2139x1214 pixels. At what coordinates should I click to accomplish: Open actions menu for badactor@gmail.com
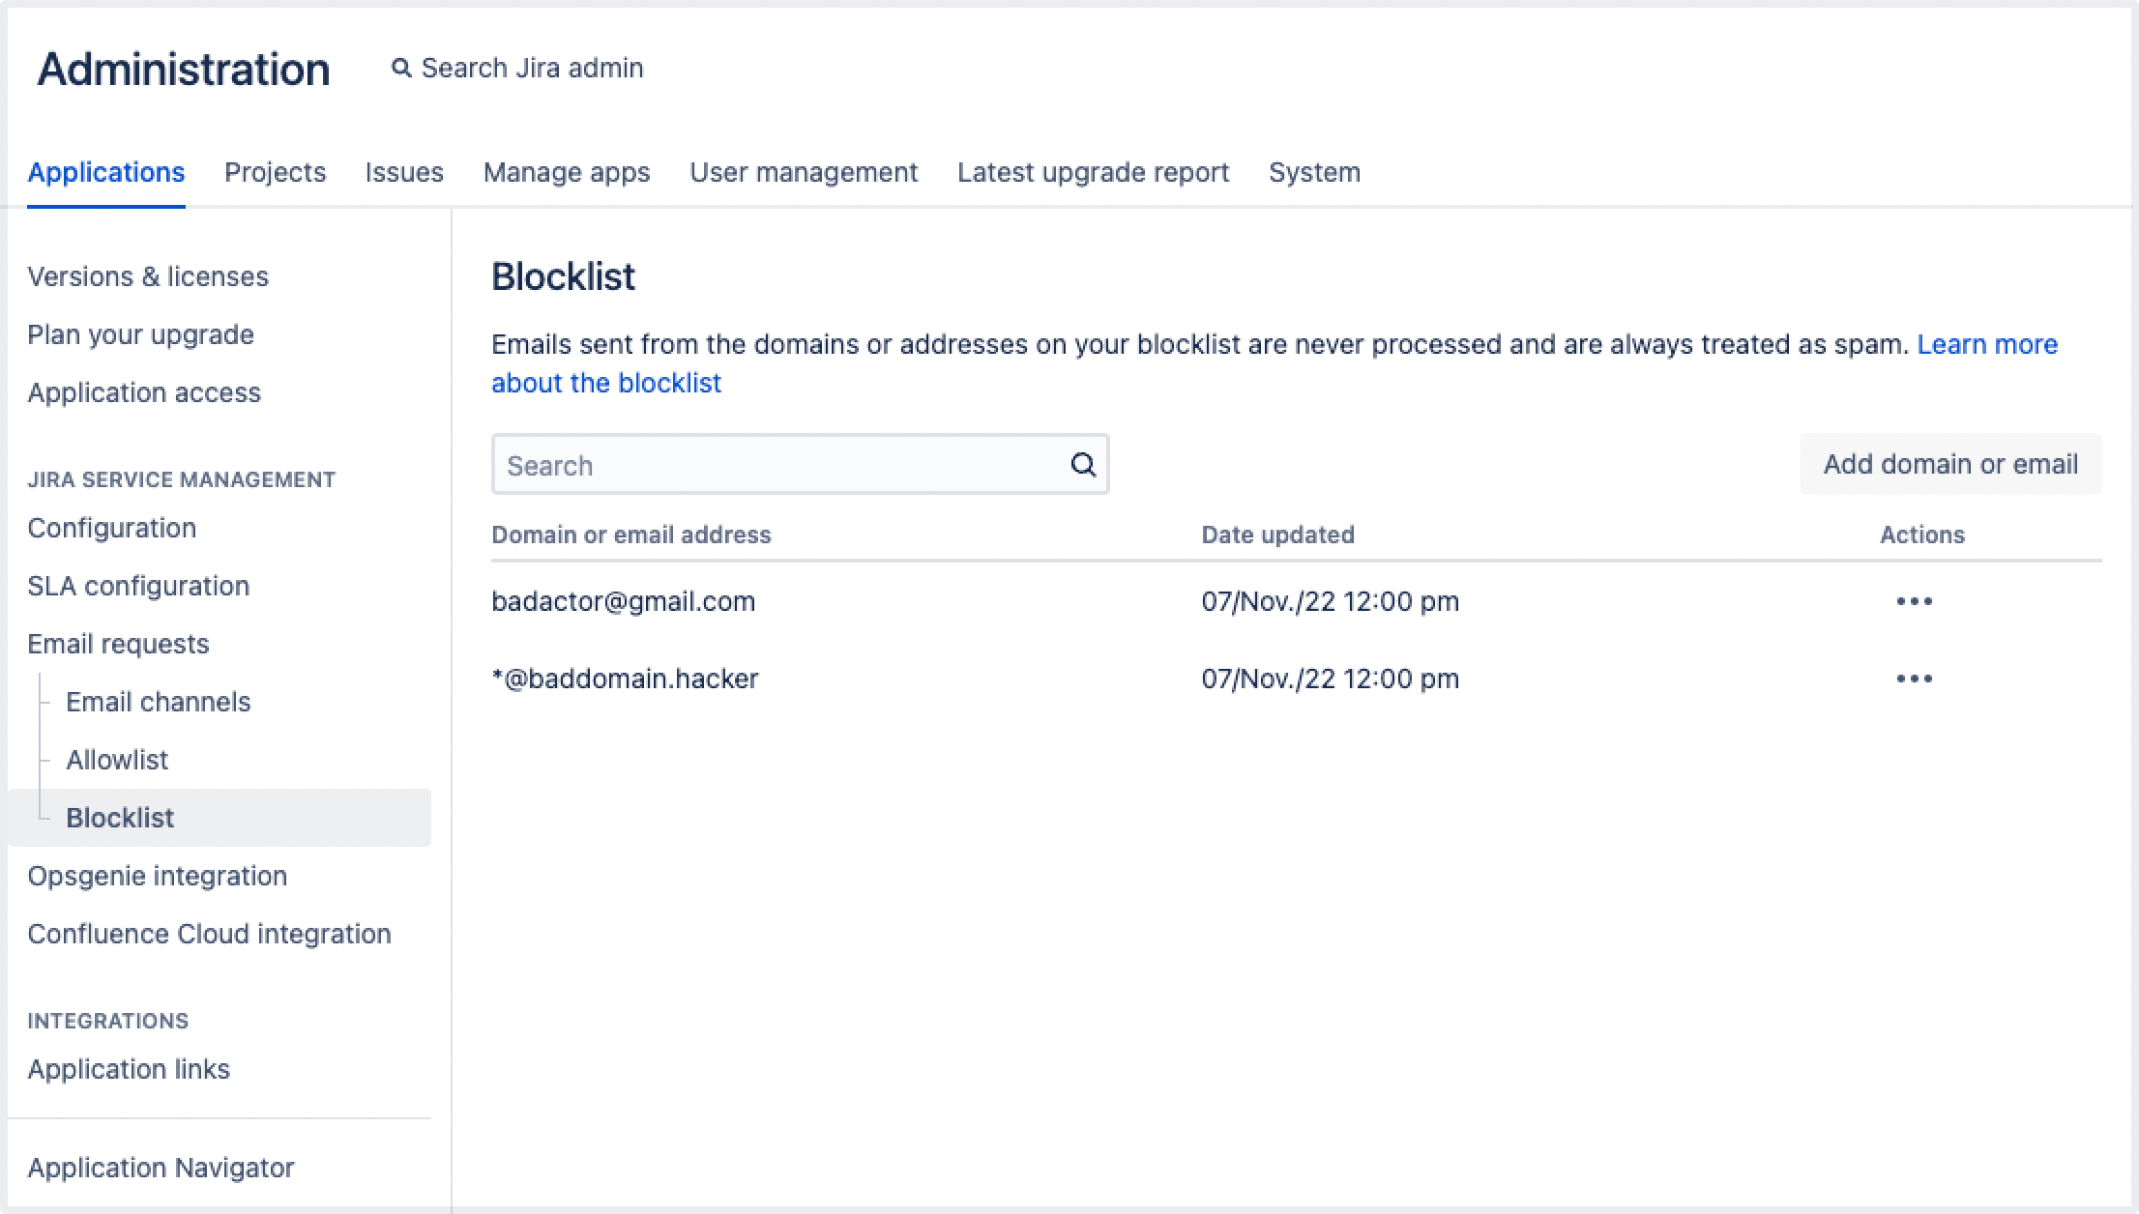[1914, 601]
